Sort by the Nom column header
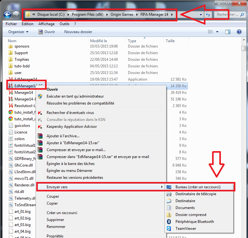248x238 pixels. pyautogui.click(x=12, y=41)
